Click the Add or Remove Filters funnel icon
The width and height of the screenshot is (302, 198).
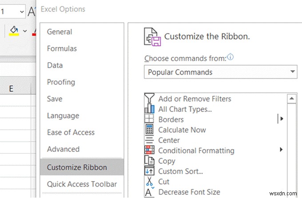click(x=149, y=99)
